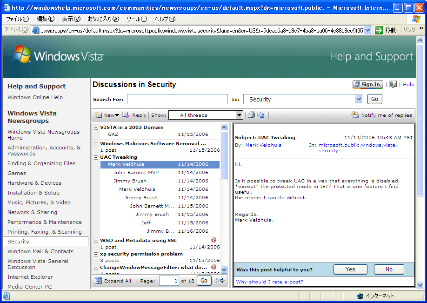Image resolution: width=427 pixels, height=303 pixels.
Task: Click thread list scrollbar up arrow
Action: coord(224,127)
